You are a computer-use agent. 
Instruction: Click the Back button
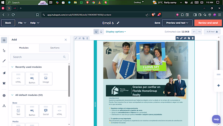coord(8,23)
